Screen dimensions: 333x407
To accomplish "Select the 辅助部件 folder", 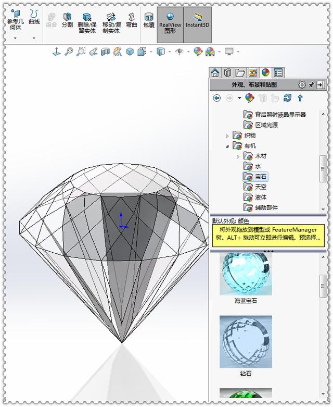I will [x=261, y=207].
